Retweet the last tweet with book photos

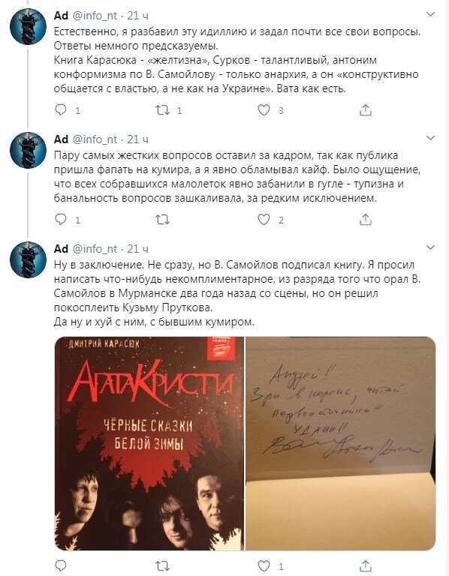pyautogui.click(x=162, y=565)
